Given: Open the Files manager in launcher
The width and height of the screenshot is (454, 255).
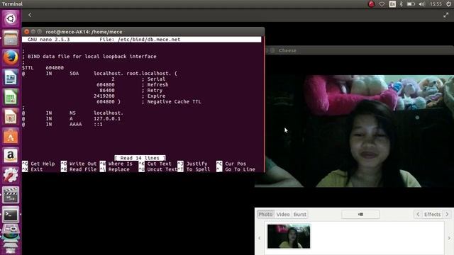Looking at the screenshot, I should coord(11,38).
